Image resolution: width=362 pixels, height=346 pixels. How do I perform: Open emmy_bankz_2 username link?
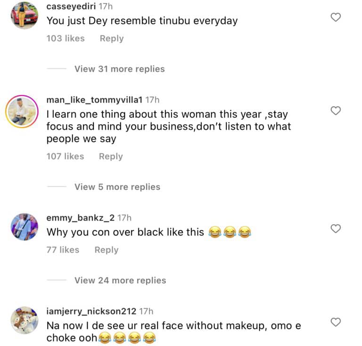pos(80,217)
